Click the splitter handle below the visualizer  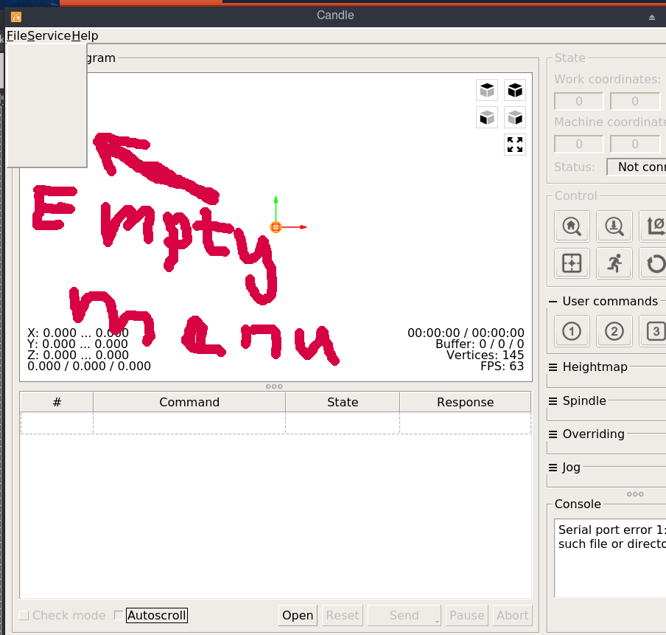coord(274,386)
